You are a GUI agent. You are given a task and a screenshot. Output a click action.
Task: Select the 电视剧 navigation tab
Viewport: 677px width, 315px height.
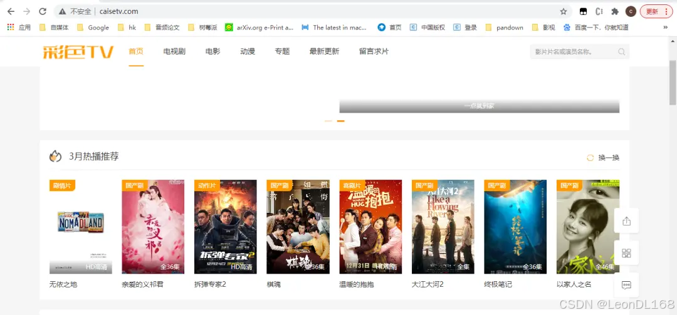pyautogui.click(x=174, y=51)
